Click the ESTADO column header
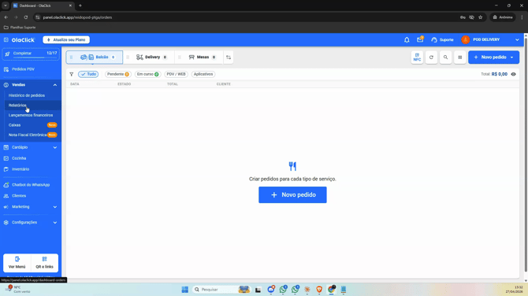 point(125,84)
